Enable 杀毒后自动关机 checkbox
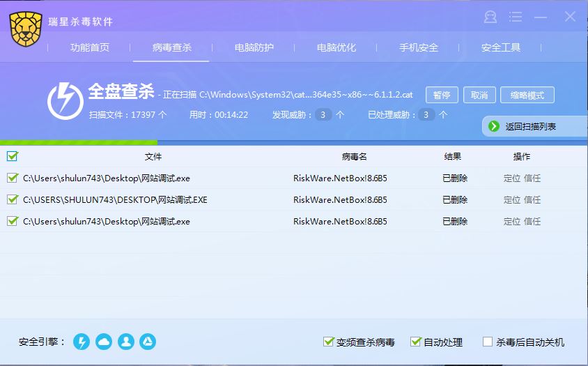Viewport: 588px width, 366px height. [x=488, y=342]
